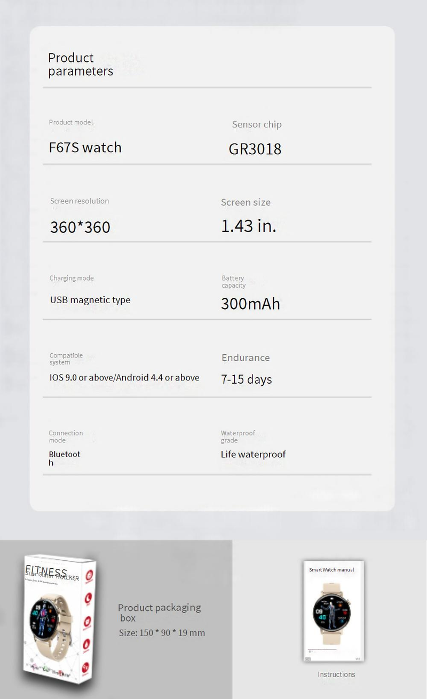Click the "1.43 in." screen size value
This screenshot has width=427, height=699.
pos(249,226)
